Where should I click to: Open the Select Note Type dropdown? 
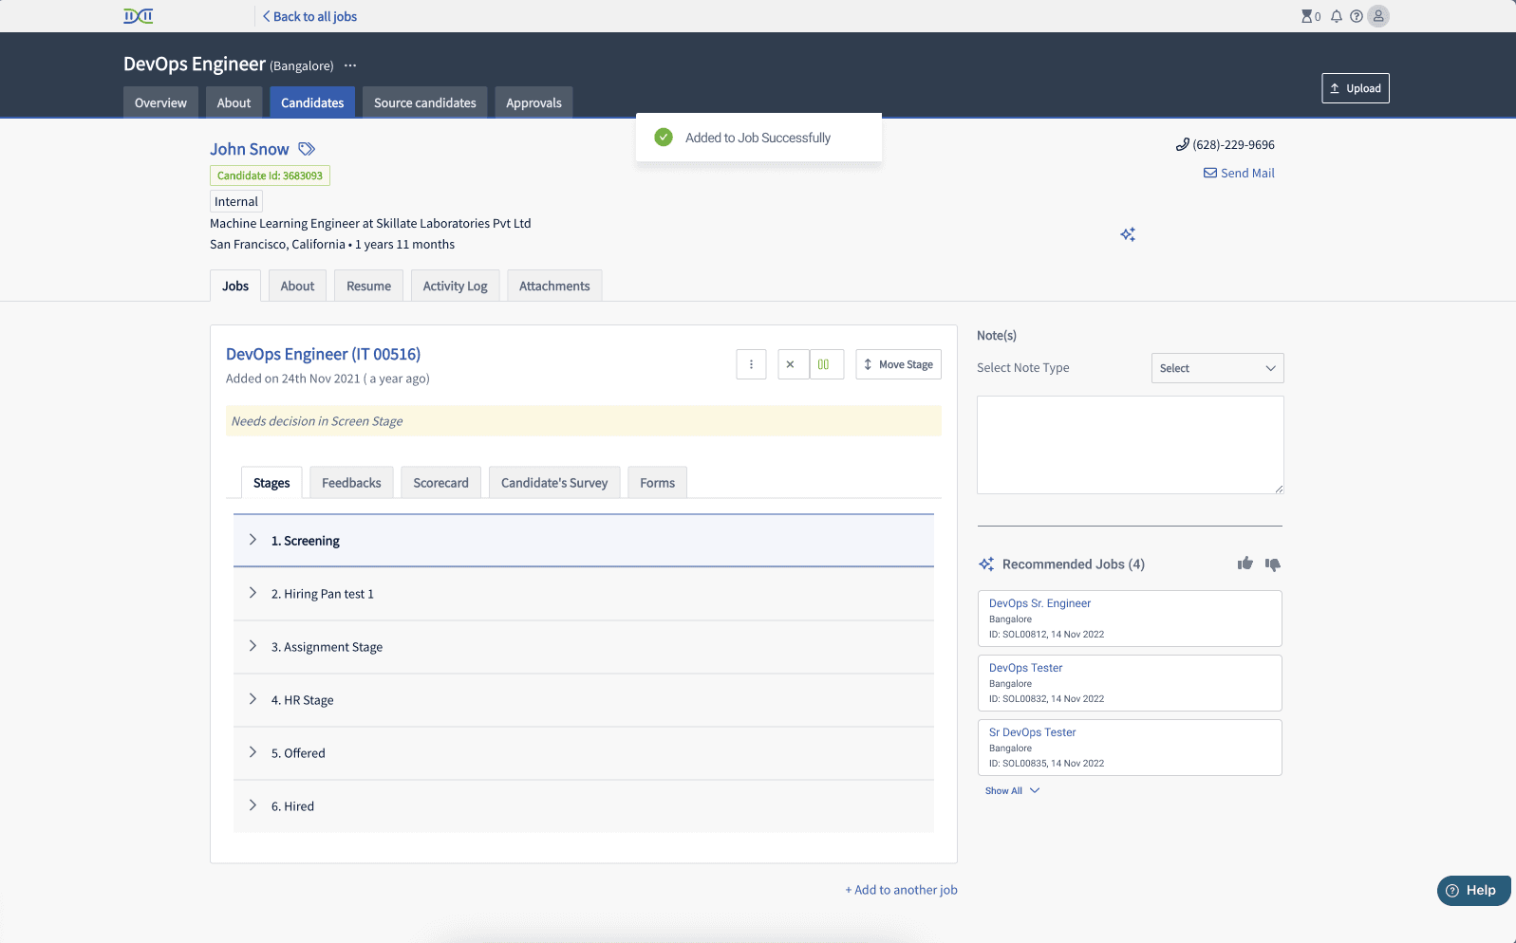tap(1217, 368)
